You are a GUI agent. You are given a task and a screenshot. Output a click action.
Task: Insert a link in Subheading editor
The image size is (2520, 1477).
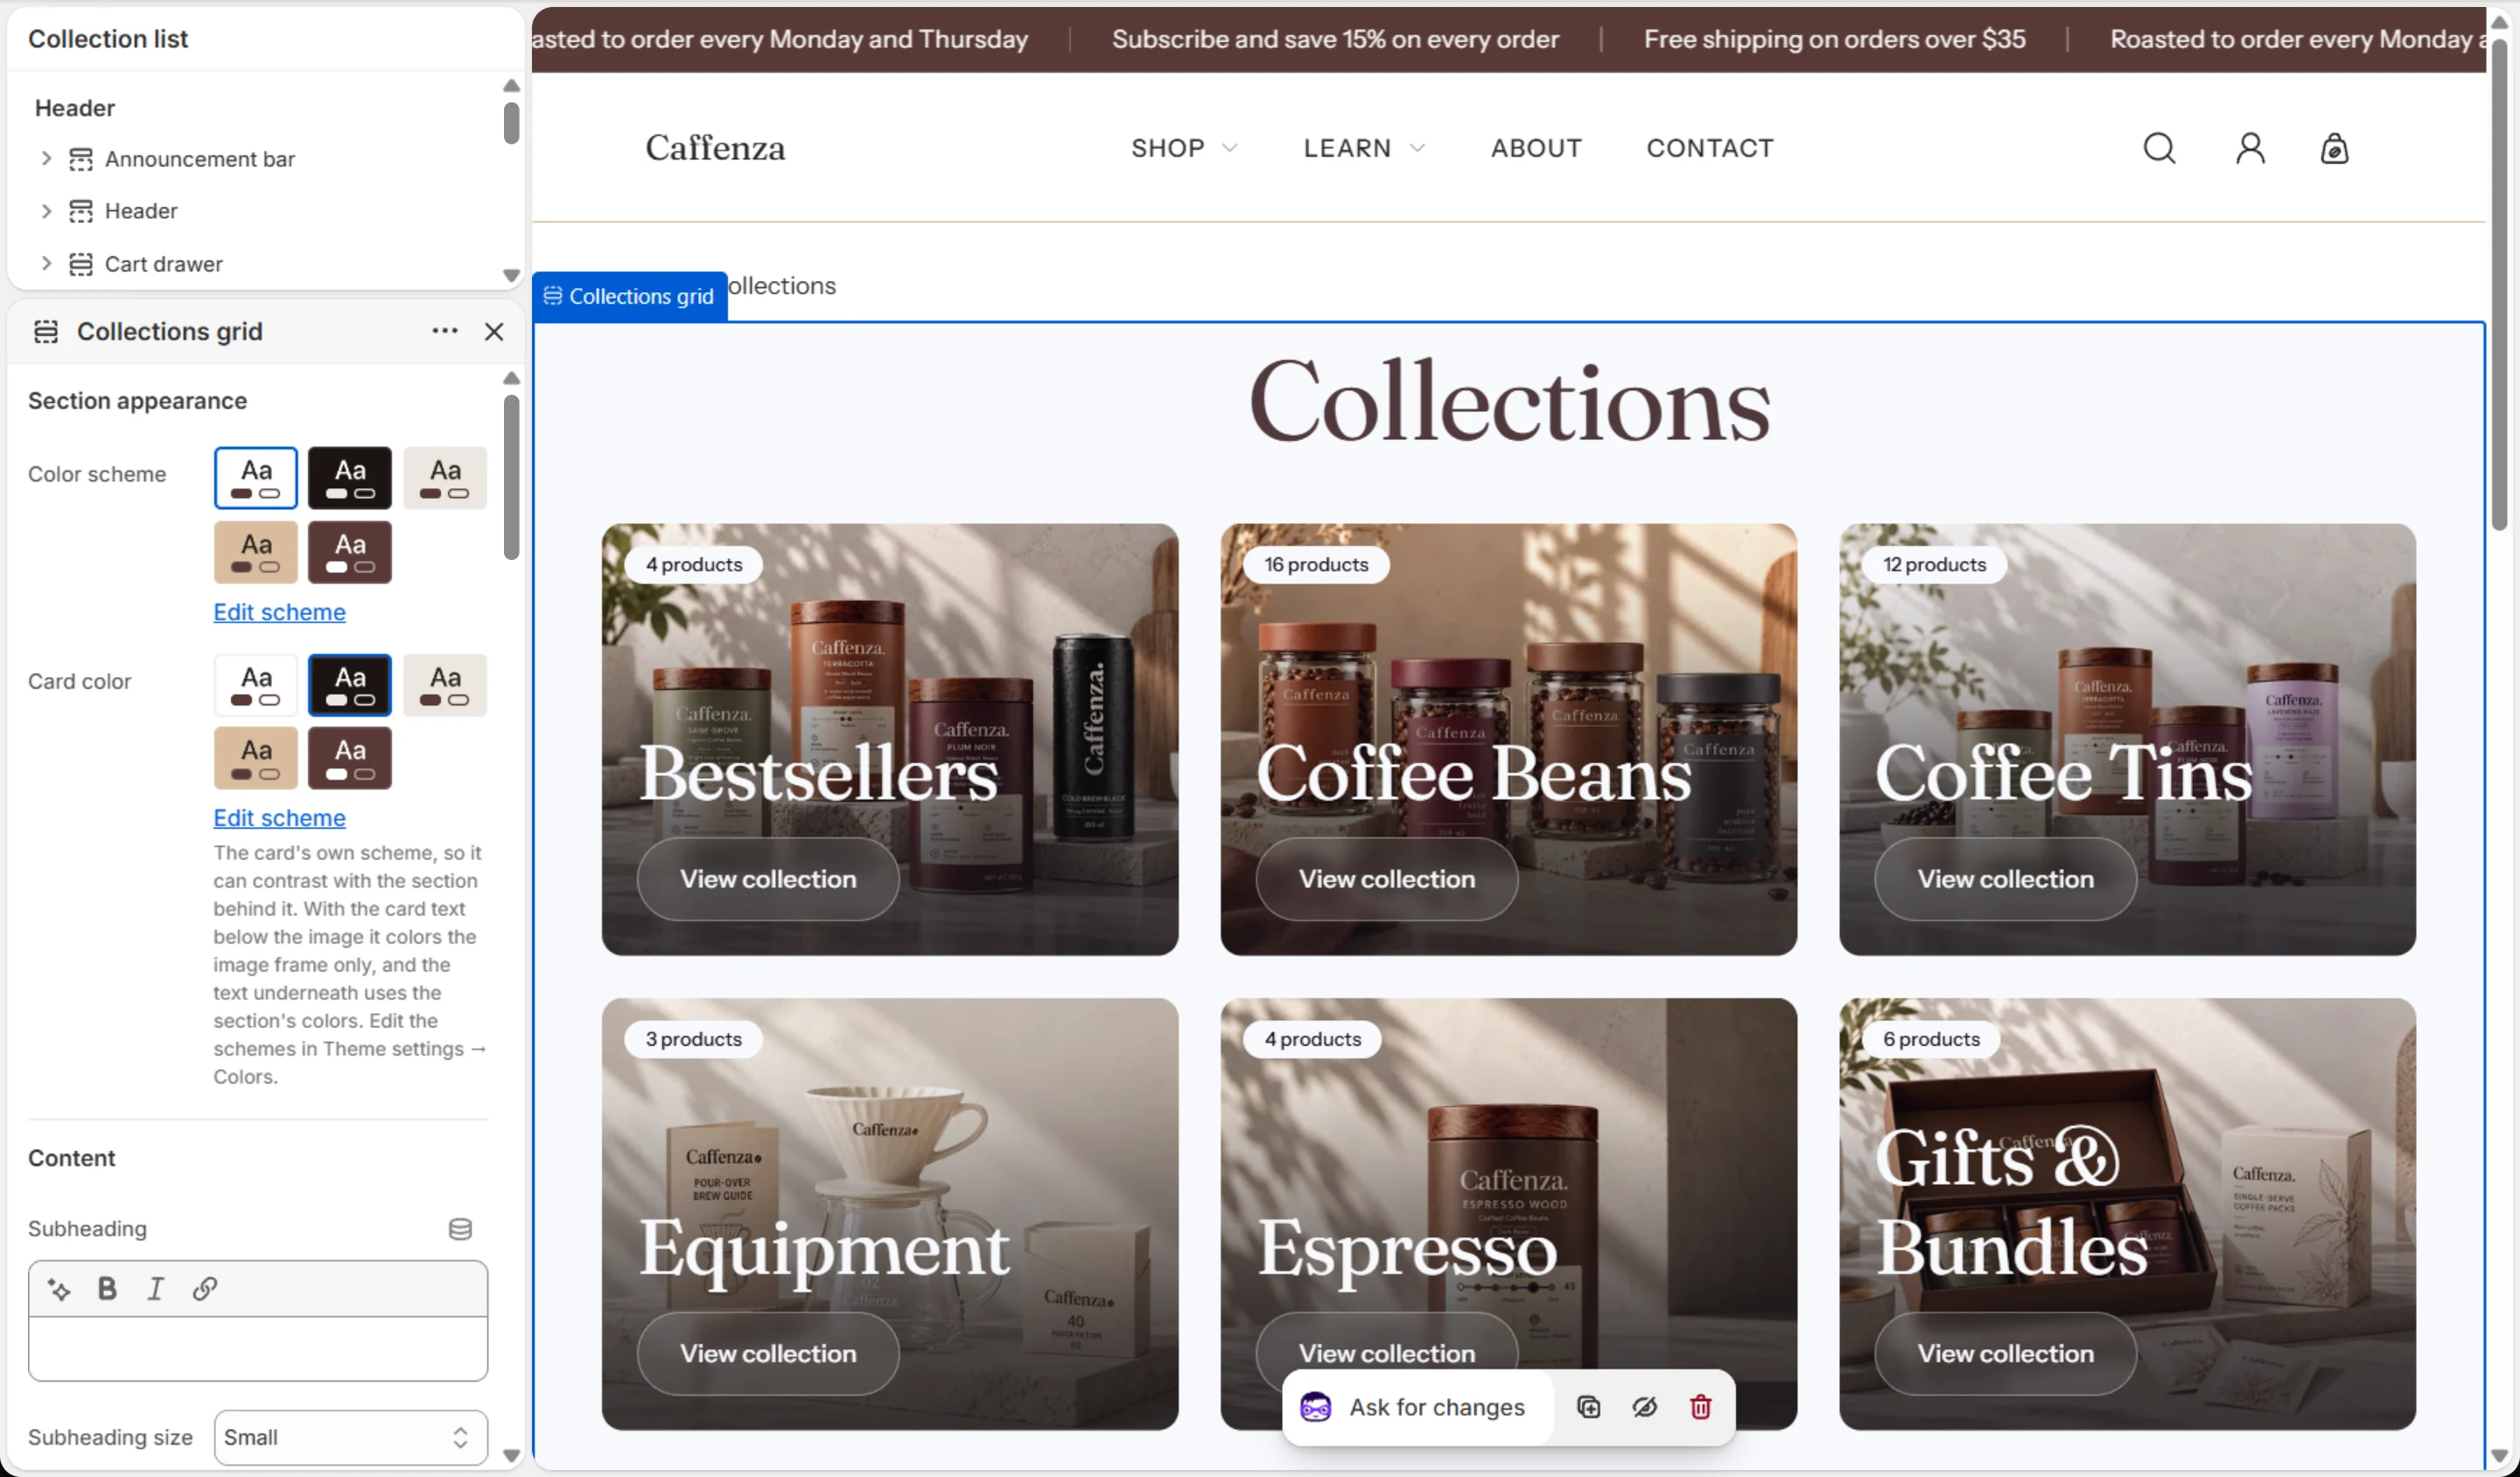click(x=204, y=1289)
